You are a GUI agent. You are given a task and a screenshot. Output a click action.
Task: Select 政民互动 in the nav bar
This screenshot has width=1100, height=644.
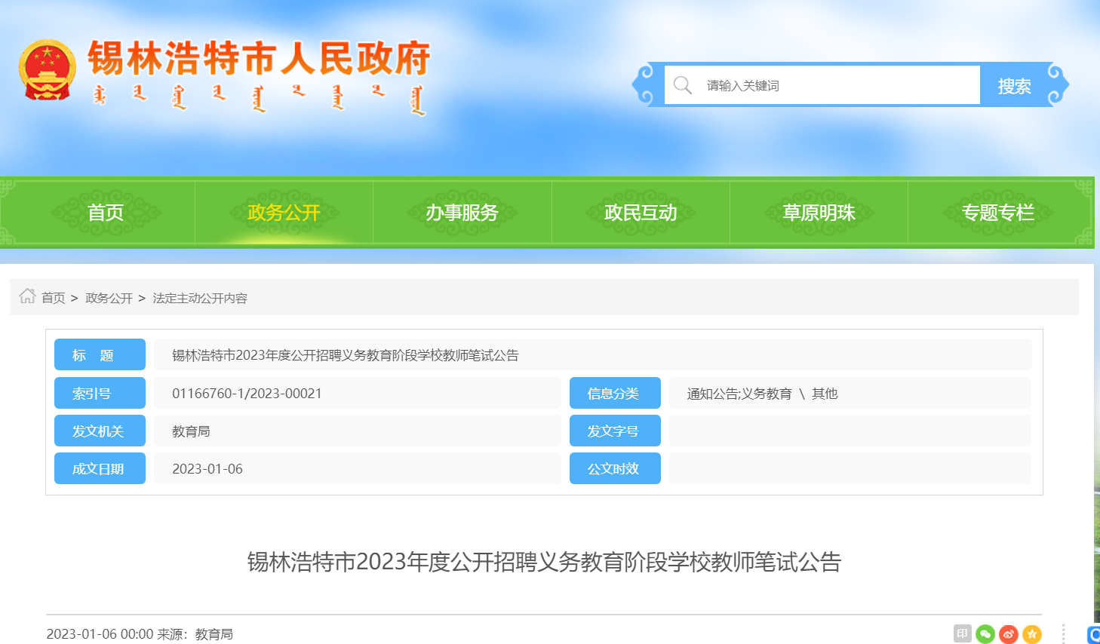641,213
